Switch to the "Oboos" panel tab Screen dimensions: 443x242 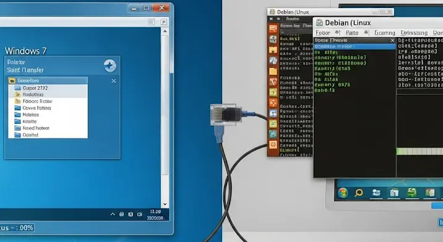321,40
